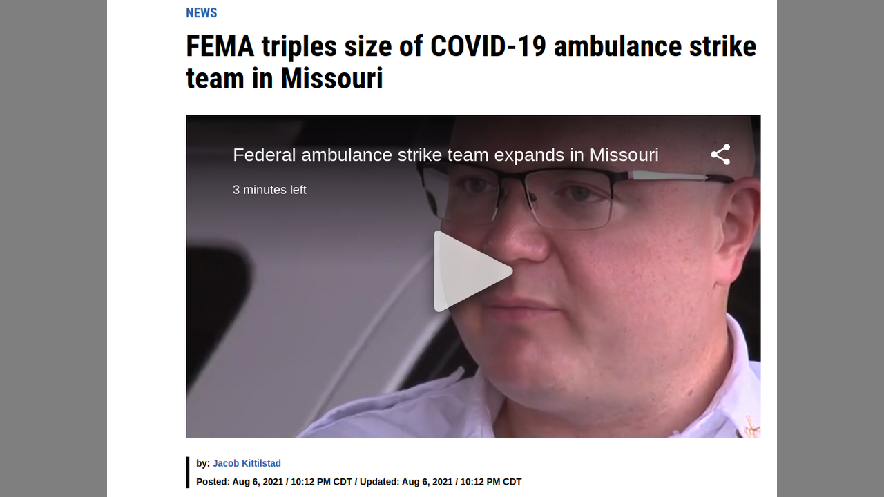This screenshot has width=884, height=497.
Task: Click the black vertical bar beside byline
Action: (187, 472)
